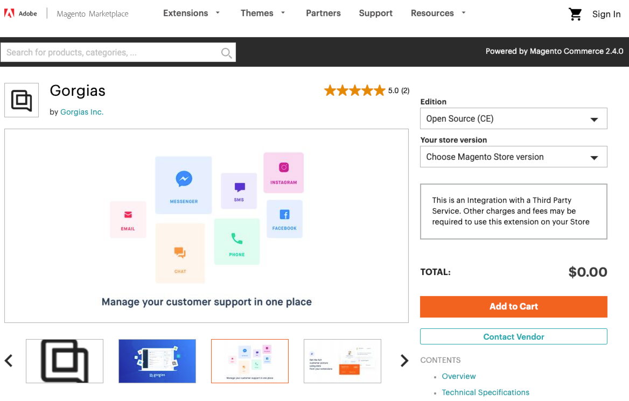Click the Add to Cart button
This screenshot has height=401, width=629.
coord(513,307)
